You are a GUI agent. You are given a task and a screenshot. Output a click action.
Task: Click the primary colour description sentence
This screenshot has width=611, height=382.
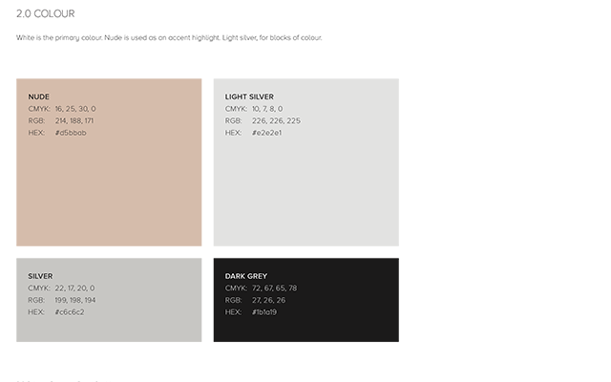169,38
